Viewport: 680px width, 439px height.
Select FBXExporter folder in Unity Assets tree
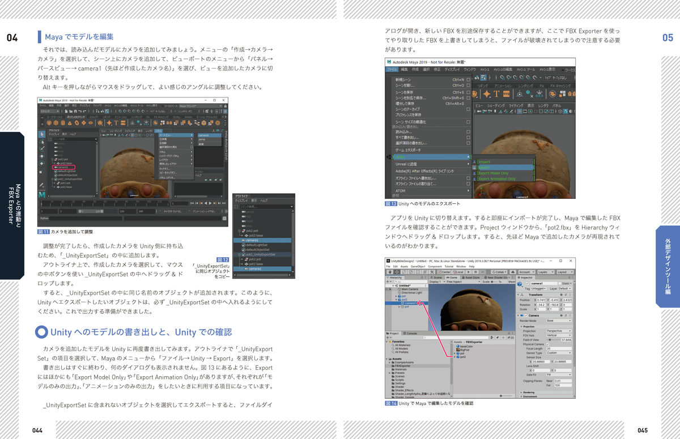tap(418, 366)
